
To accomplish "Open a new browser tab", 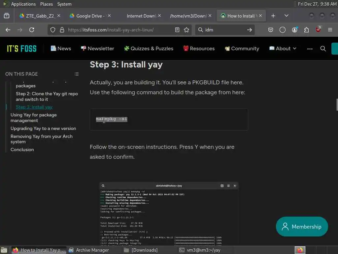I will [x=273, y=16].
